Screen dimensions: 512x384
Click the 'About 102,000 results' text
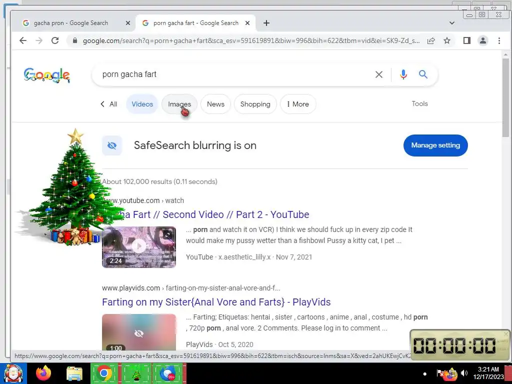click(x=159, y=181)
